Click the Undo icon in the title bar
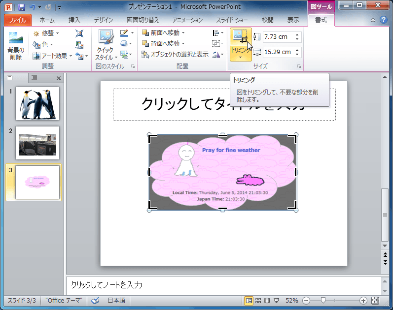The height and width of the screenshot is (310, 393). tap(33, 7)
